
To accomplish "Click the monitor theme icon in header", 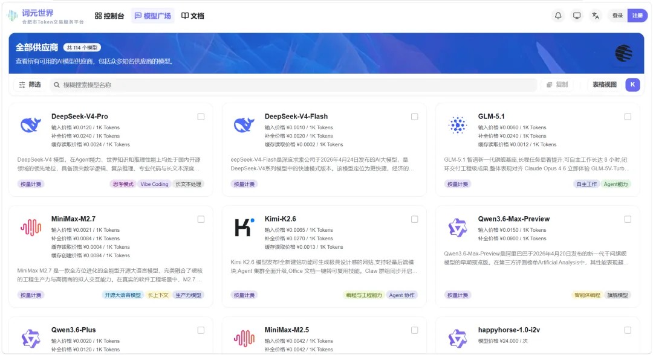I will pos(577,16).
